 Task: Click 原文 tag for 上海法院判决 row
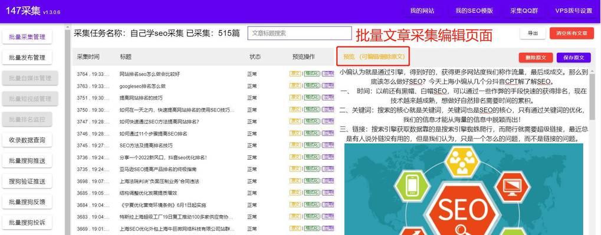[x=295, y=180]
